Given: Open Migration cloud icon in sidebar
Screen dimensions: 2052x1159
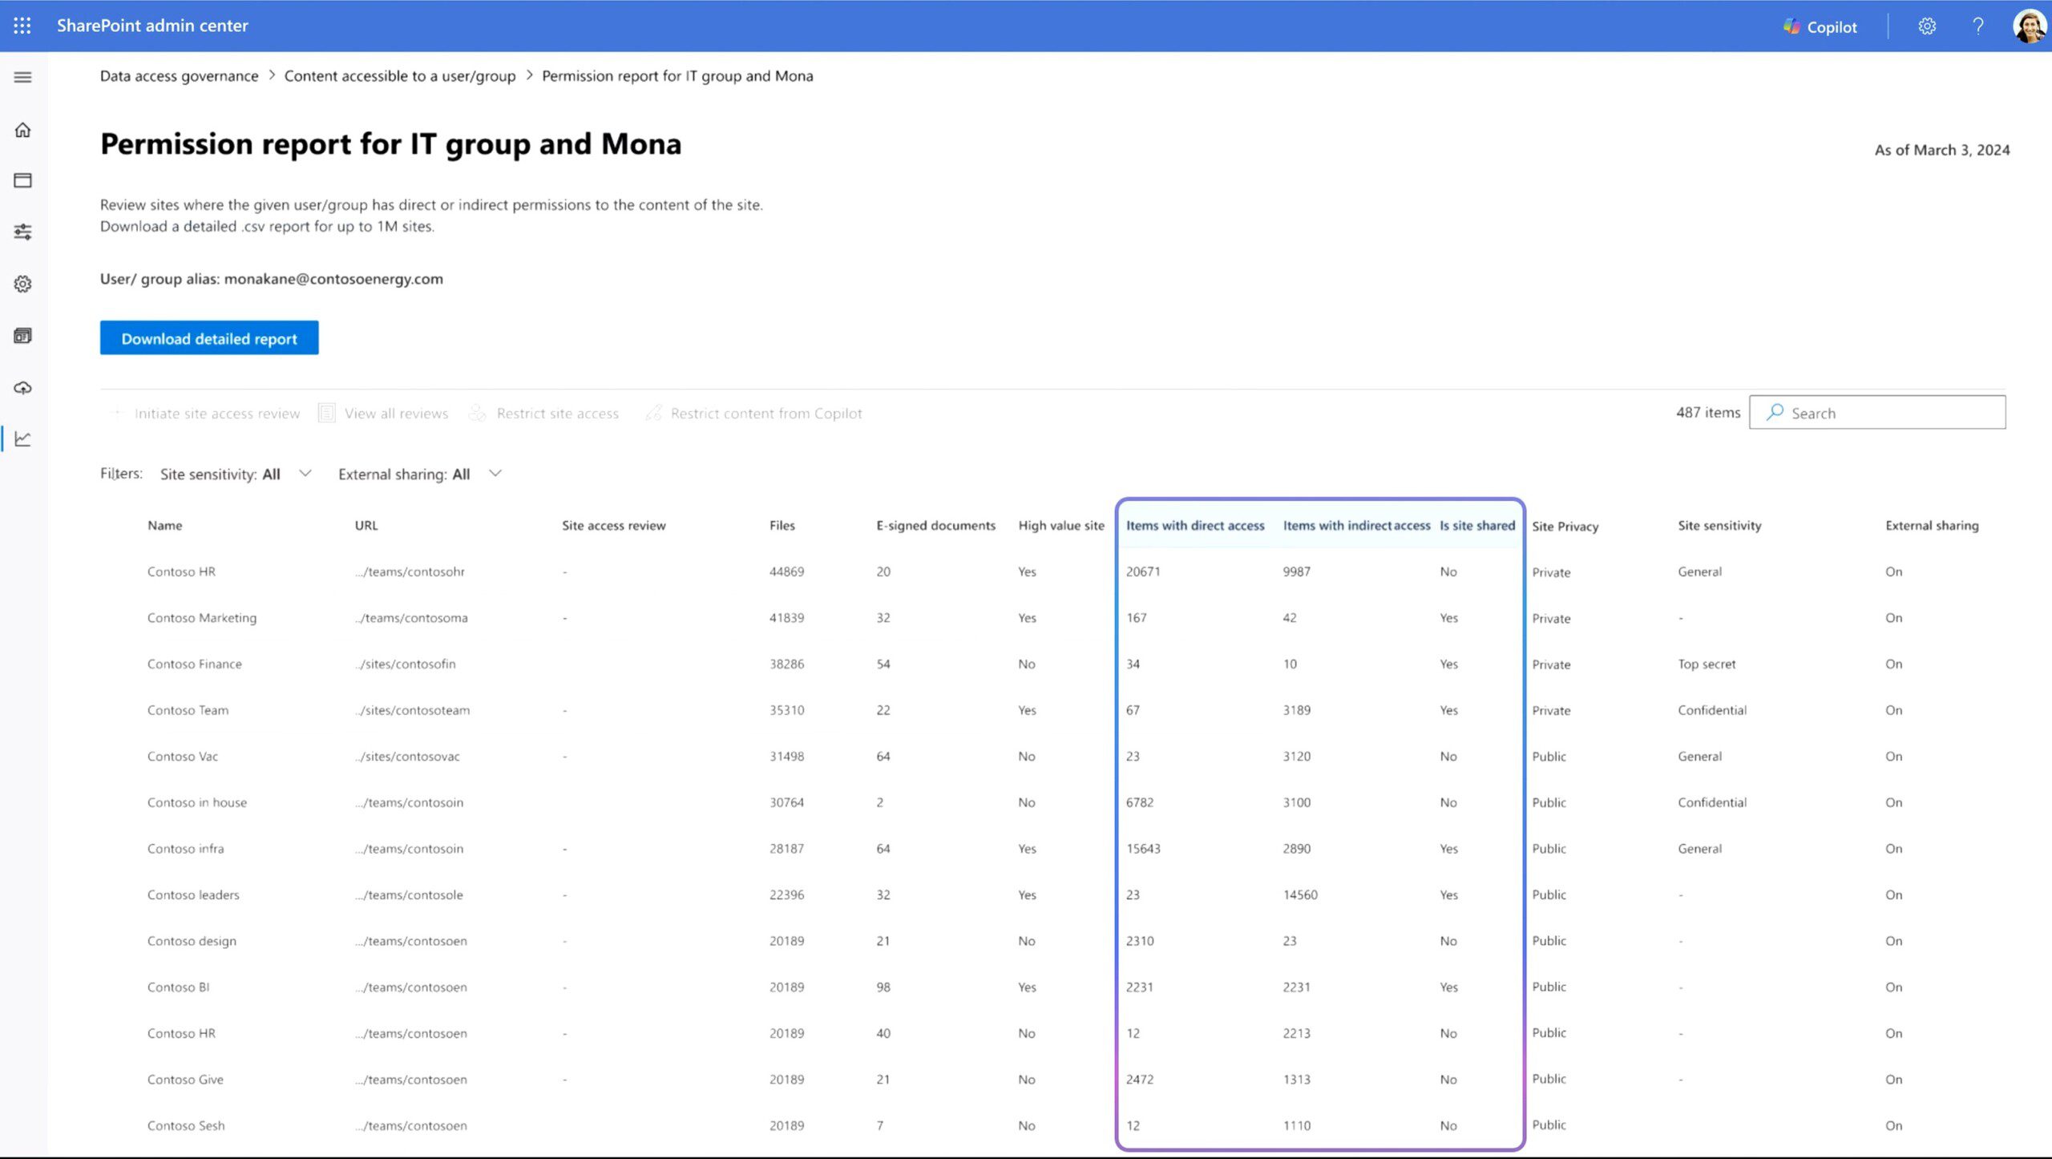Looking at the screenshot, I should coord(22,388).
